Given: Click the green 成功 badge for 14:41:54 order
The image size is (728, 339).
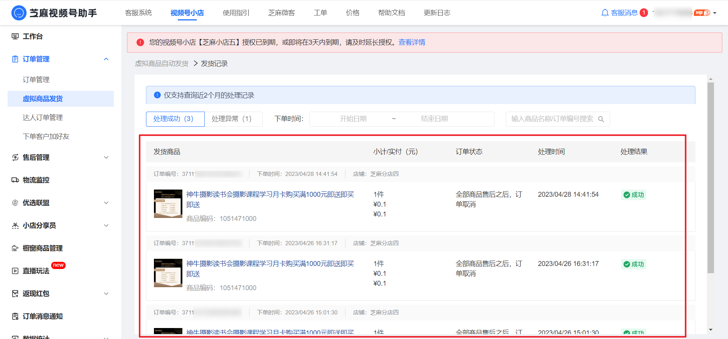Looking at the screenshot, I should tap(634, 195).
